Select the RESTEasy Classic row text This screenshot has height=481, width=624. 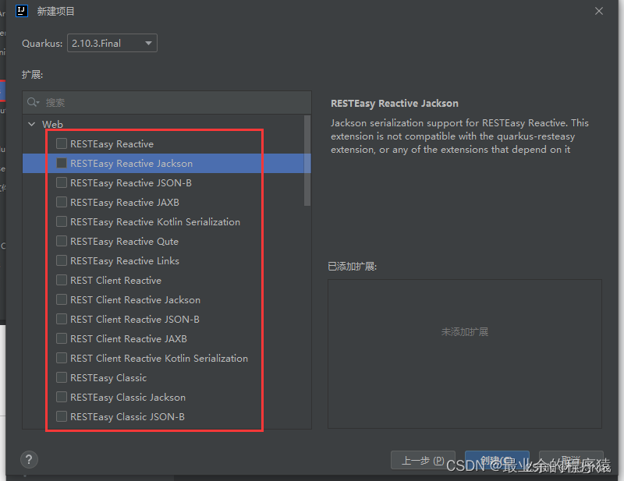108,378
